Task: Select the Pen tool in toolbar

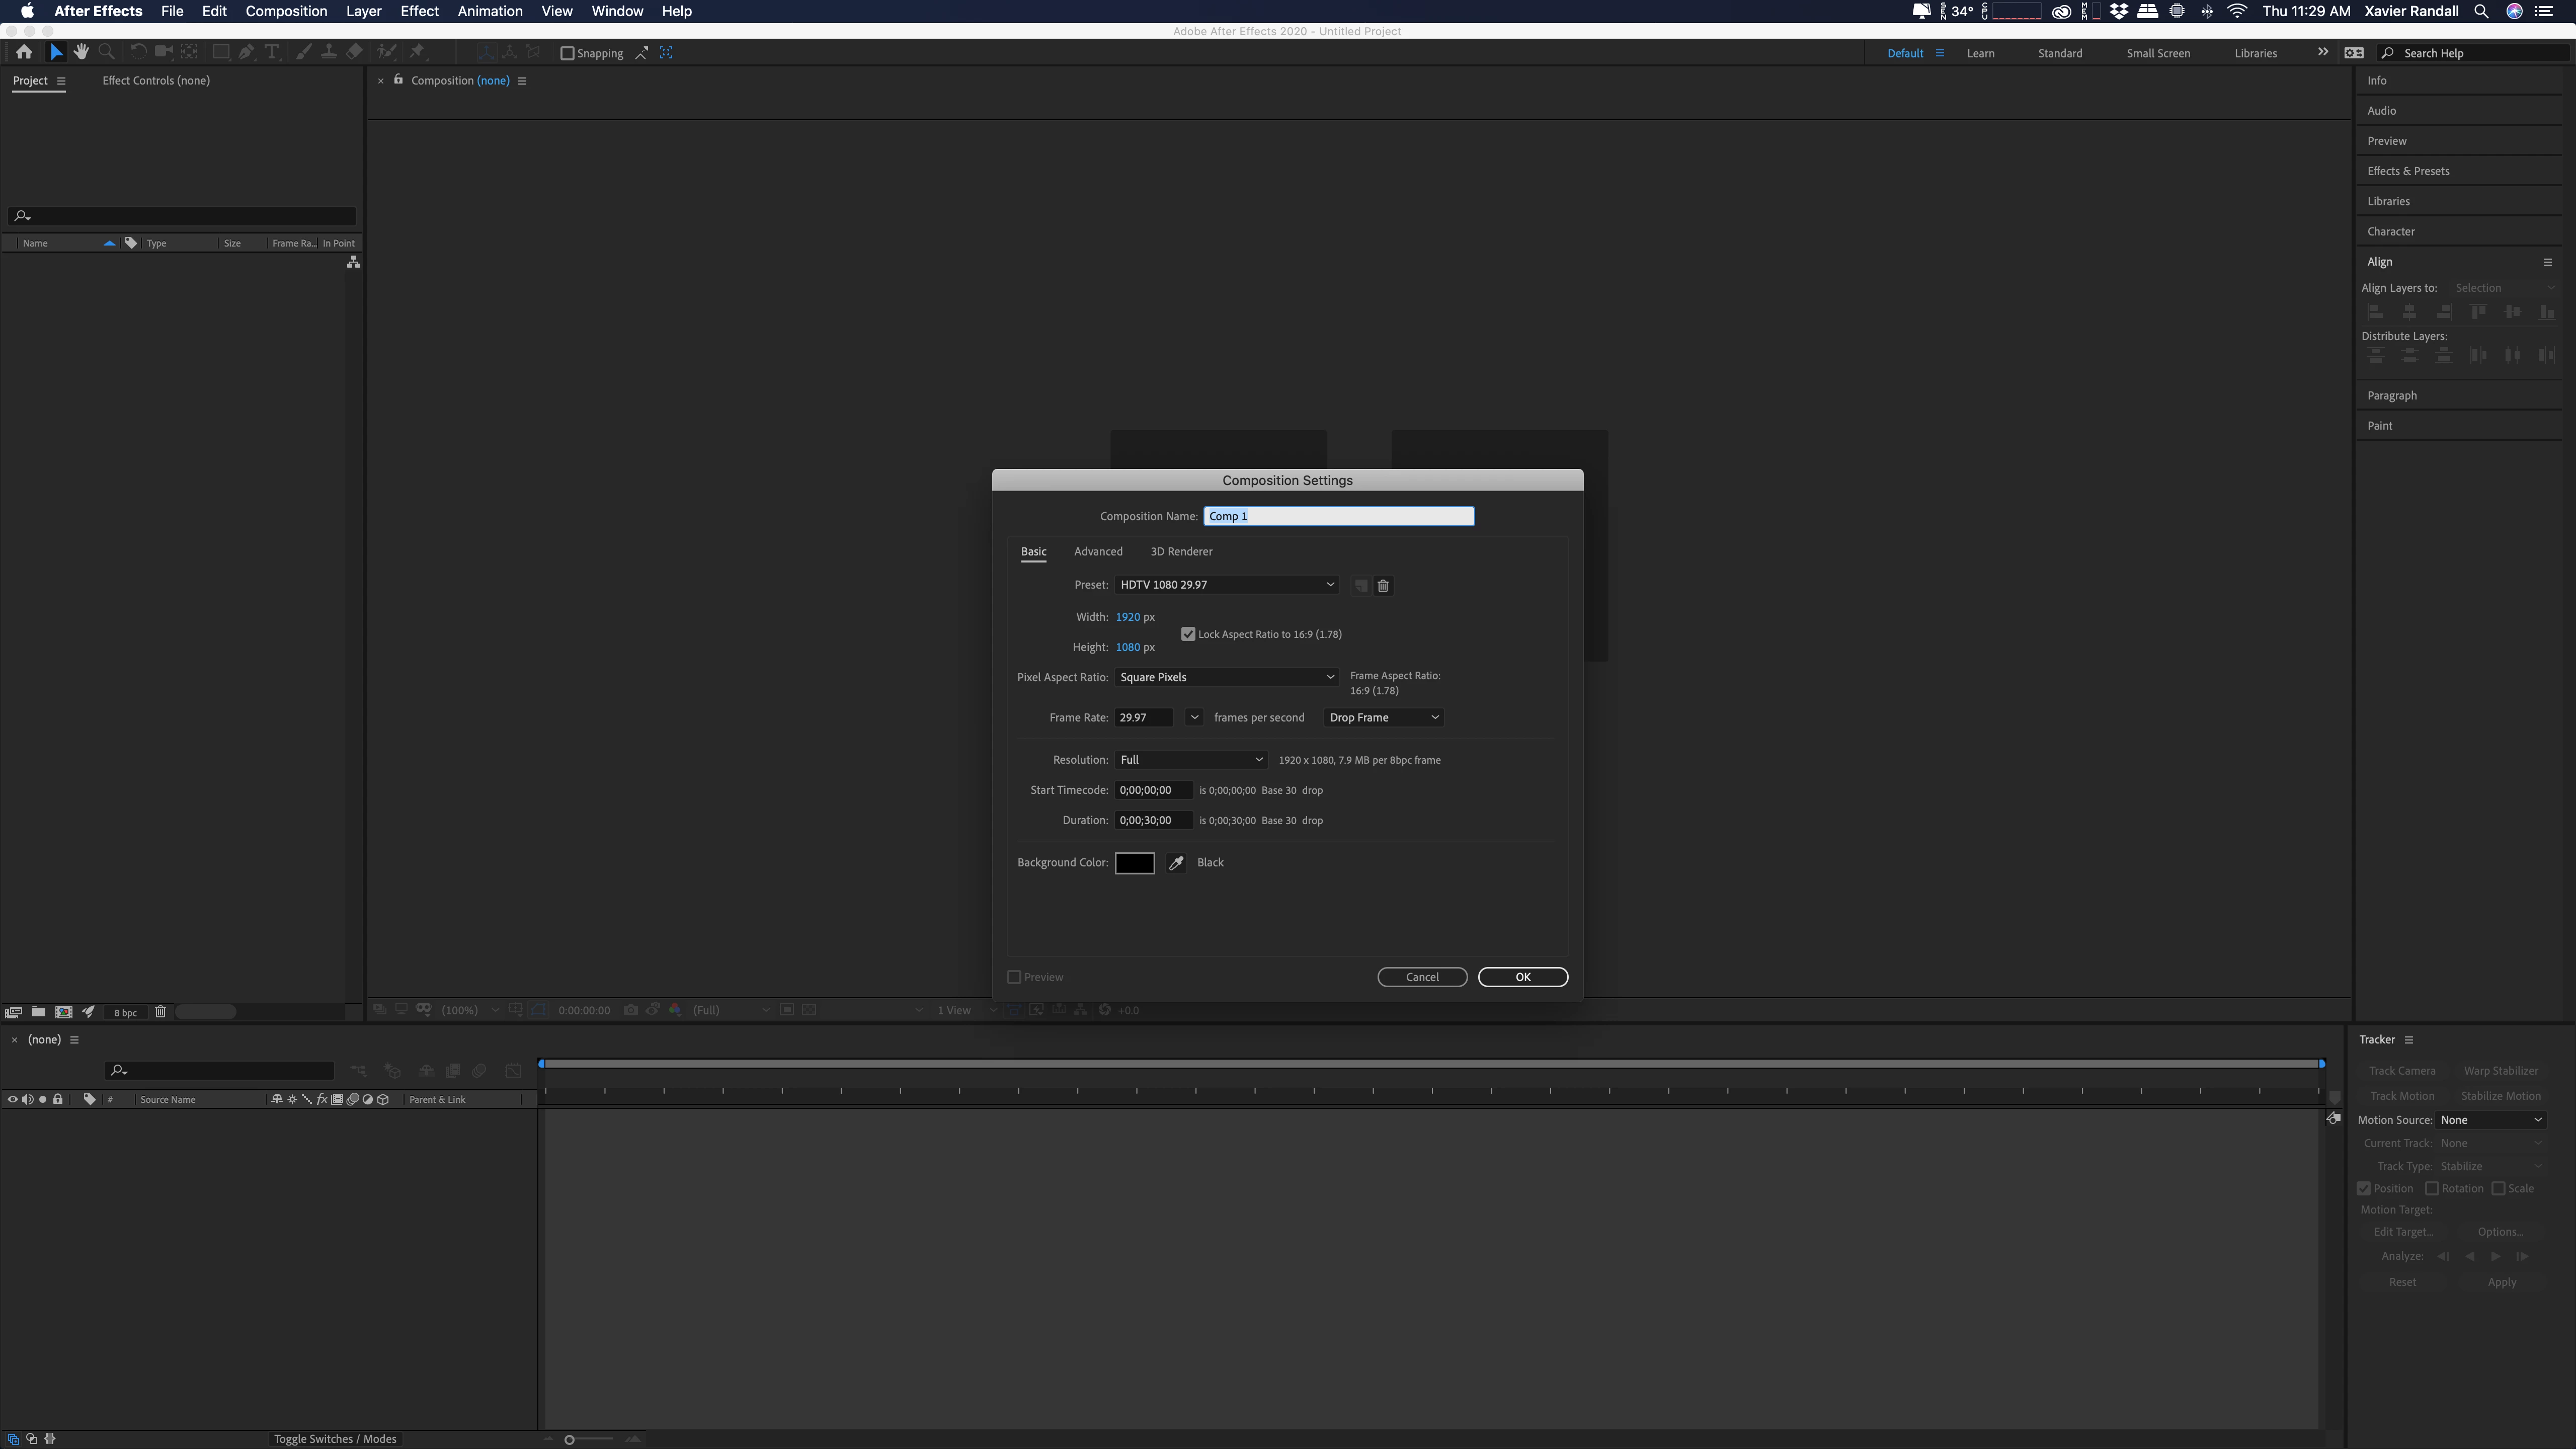Action: click(246, 52)
